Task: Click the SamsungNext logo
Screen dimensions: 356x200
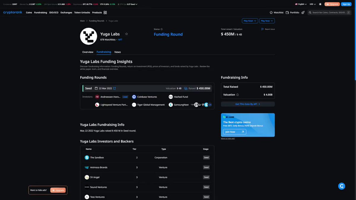Action: pyautogui.click(x=171, y=105)
